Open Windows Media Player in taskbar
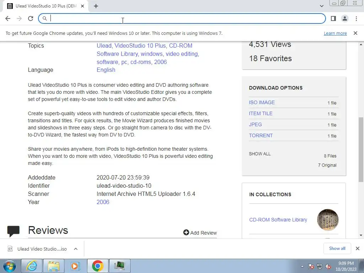The width and height of the screenshot is (364, 273). [x=75, y=266]
